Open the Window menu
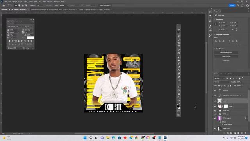 (x=57, y=2)
